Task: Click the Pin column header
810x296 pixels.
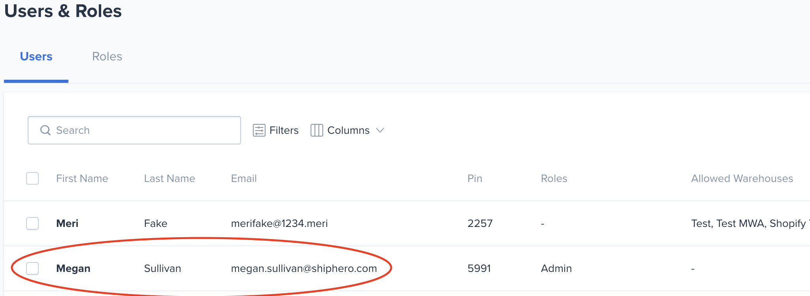Action: 475,178
